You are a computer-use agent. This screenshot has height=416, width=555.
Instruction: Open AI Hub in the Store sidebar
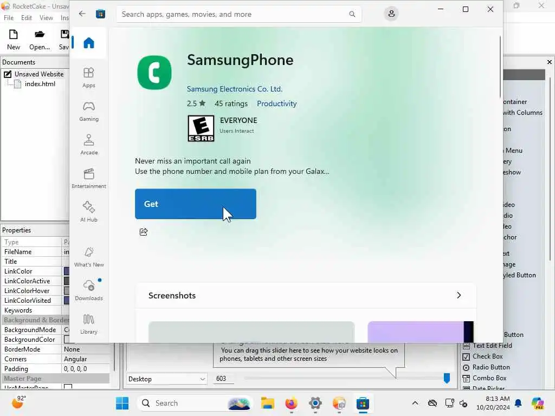point(88,212)
